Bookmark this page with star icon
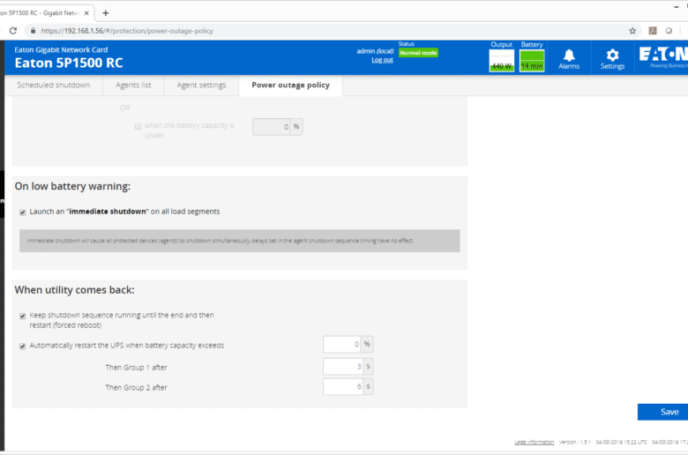This screenshot has height=455, width=688. pyautogui.click(x=632, y=31)
